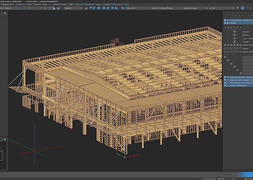The width and height of the screenshot is (253, 180).
Task: Toggle F column checkbox in Stäbe row
Action: 241,45
